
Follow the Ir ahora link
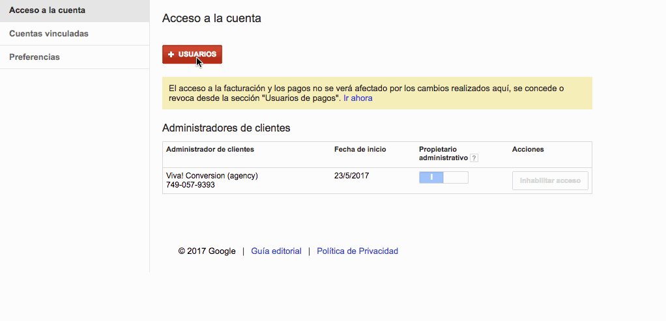[x=358, y=98]
